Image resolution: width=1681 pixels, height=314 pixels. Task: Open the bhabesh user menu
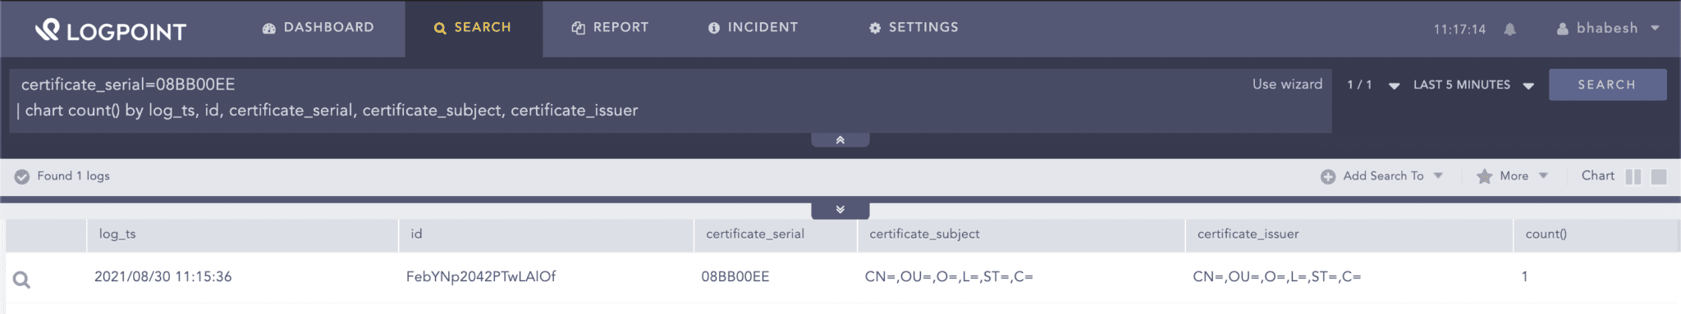coord(1608,28)
